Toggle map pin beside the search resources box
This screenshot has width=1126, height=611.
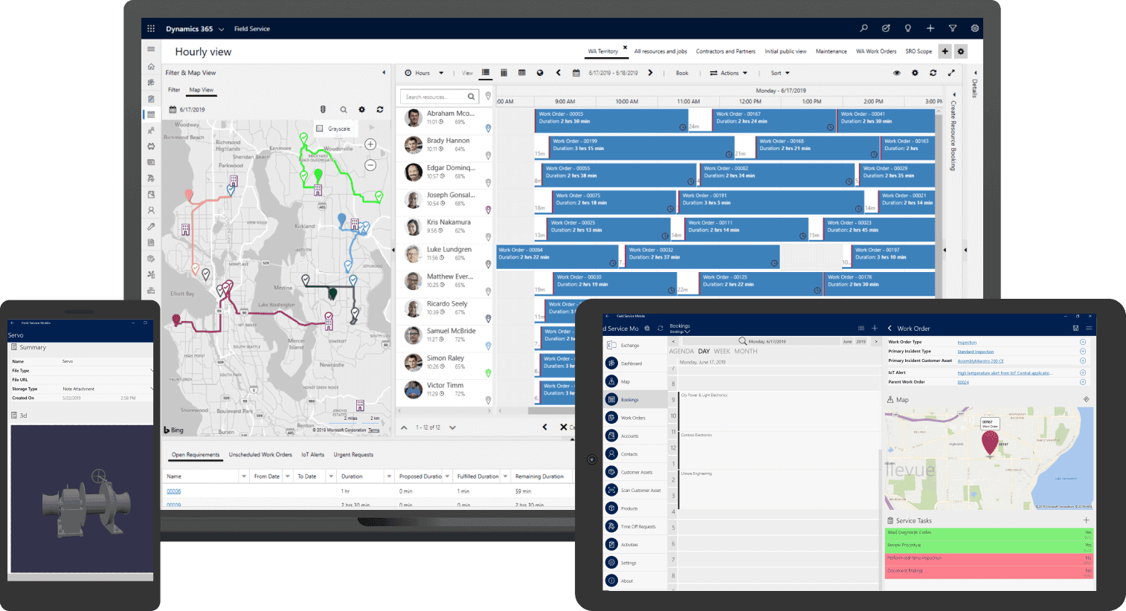[x=488, y=97]
